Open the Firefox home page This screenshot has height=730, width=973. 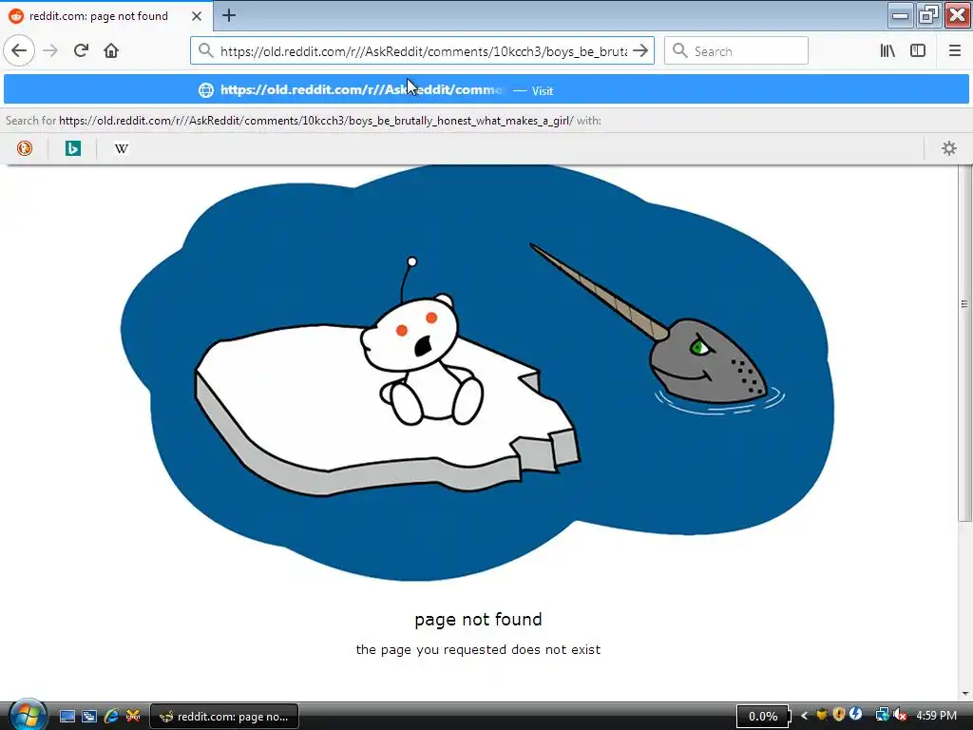pyautogui.click(x=111, y=50)
